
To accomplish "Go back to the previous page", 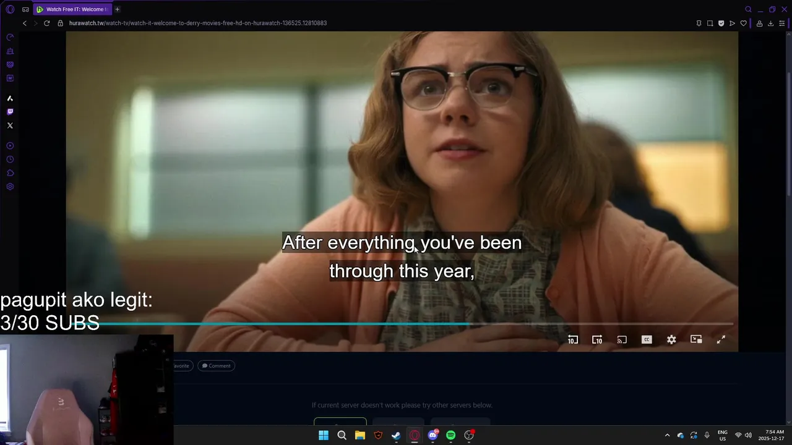I will coord(25,23).
